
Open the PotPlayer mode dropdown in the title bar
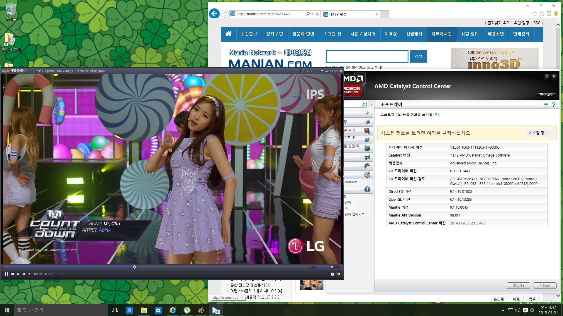305,71
